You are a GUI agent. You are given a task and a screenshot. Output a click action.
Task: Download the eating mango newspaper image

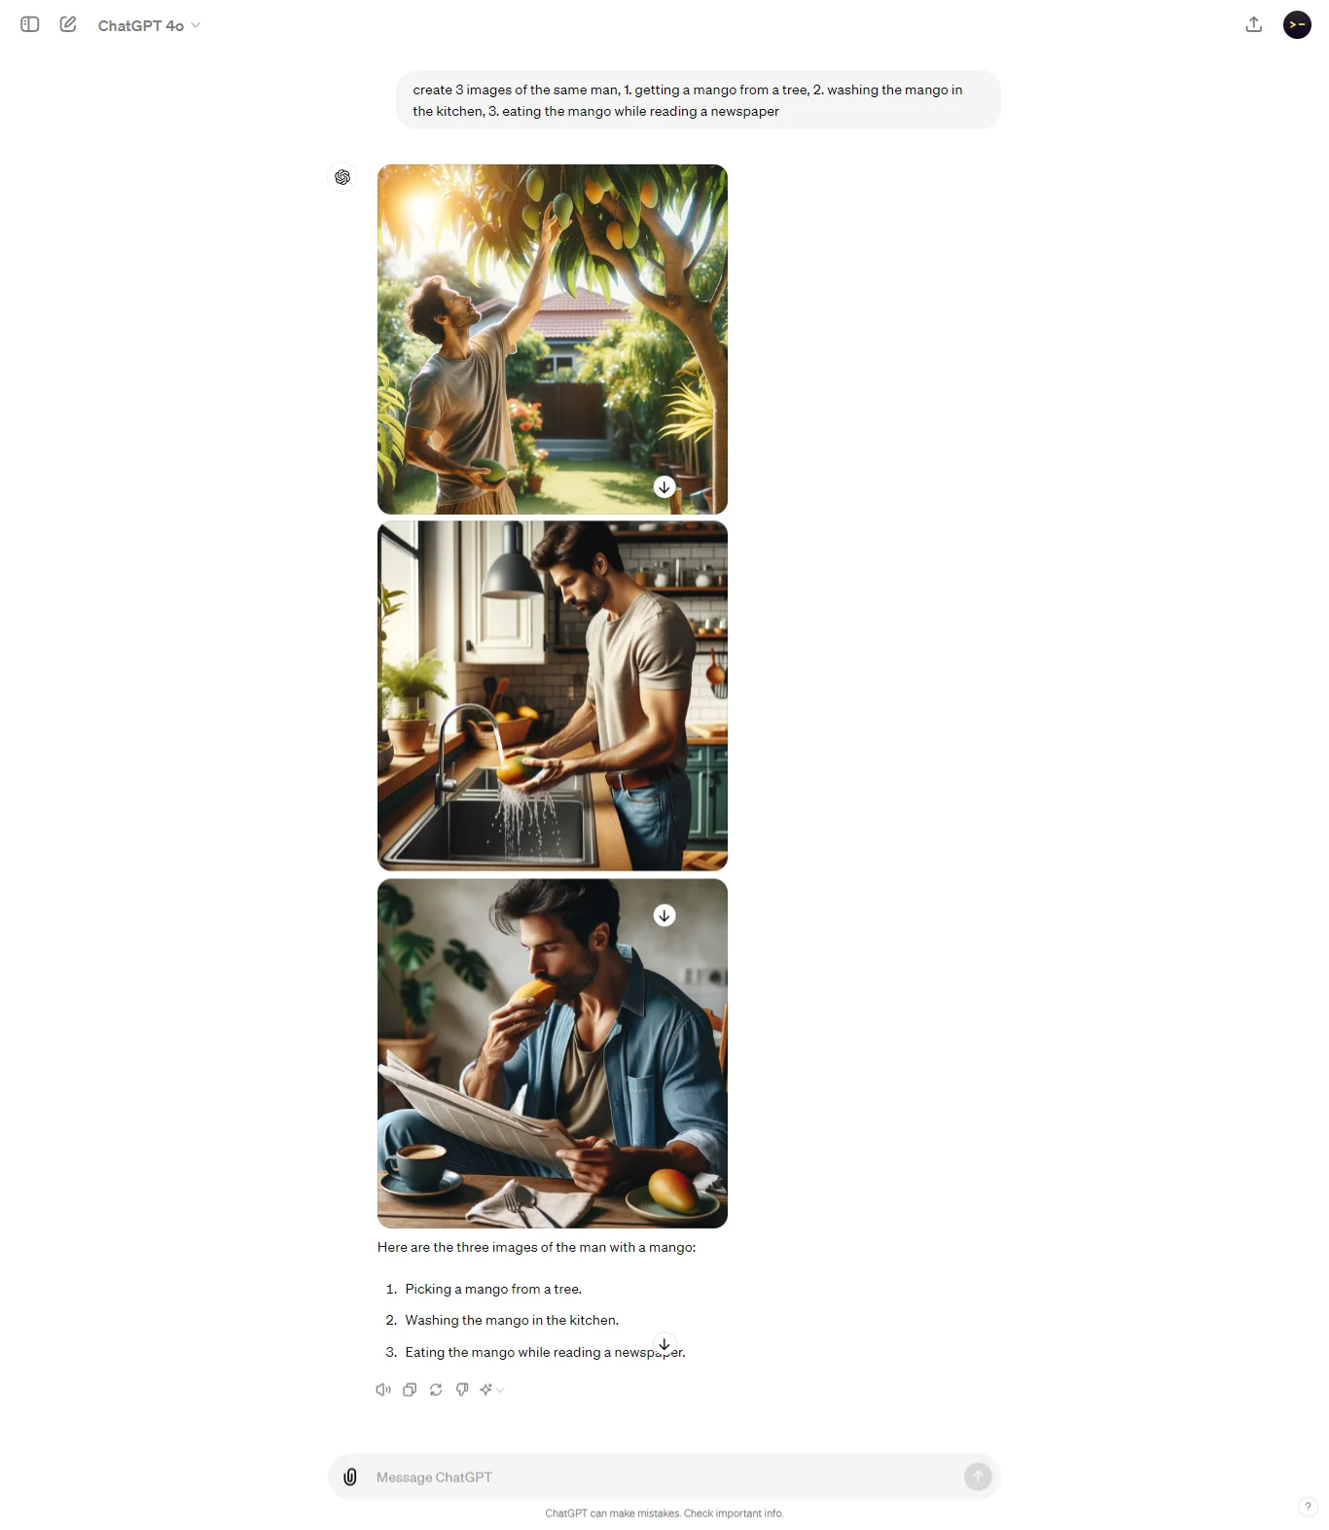tap(664, 915)
